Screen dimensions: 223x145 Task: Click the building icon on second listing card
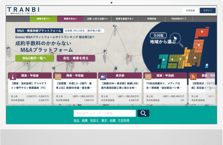(x=58, y=76)
